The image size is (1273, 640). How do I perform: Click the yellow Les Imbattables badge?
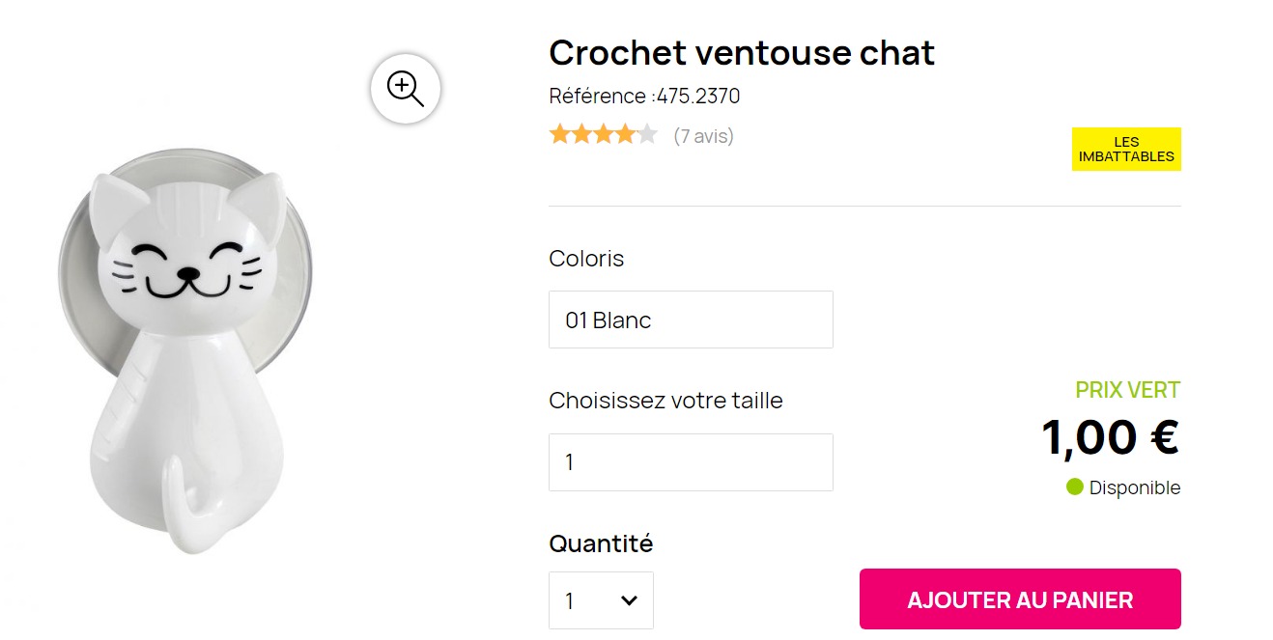click(x=1126, y=150)
